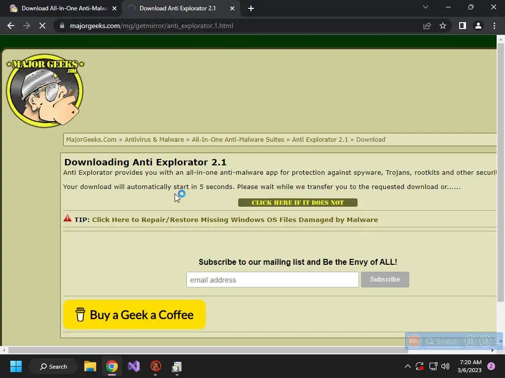Stop loading the page
Viewport: 505px width, 378px height.
coord(42,26)
